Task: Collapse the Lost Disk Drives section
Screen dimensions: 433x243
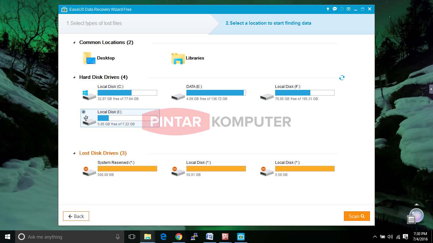Action: click(74, 153)
